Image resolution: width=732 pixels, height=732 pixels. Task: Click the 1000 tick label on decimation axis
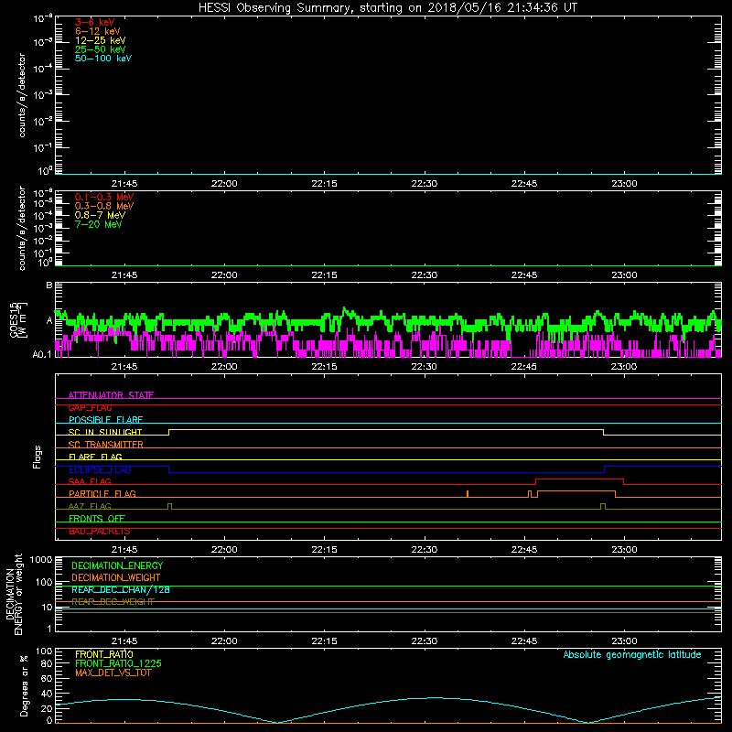(41, 559)
